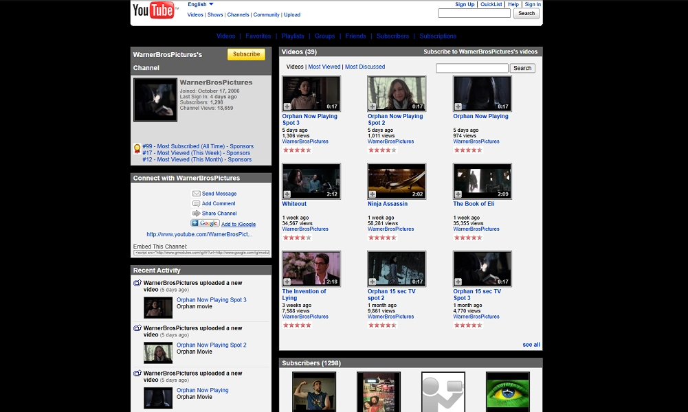This screenshot has width=688, height=412.
Task: Open the English language dropdown
Action: (x=201, y=4)
